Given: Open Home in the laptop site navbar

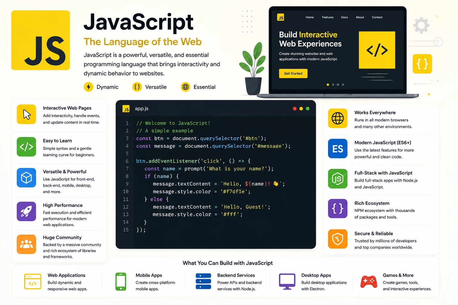Looking at the screenshot, I should pyautogui.click(x=310, y=17).
